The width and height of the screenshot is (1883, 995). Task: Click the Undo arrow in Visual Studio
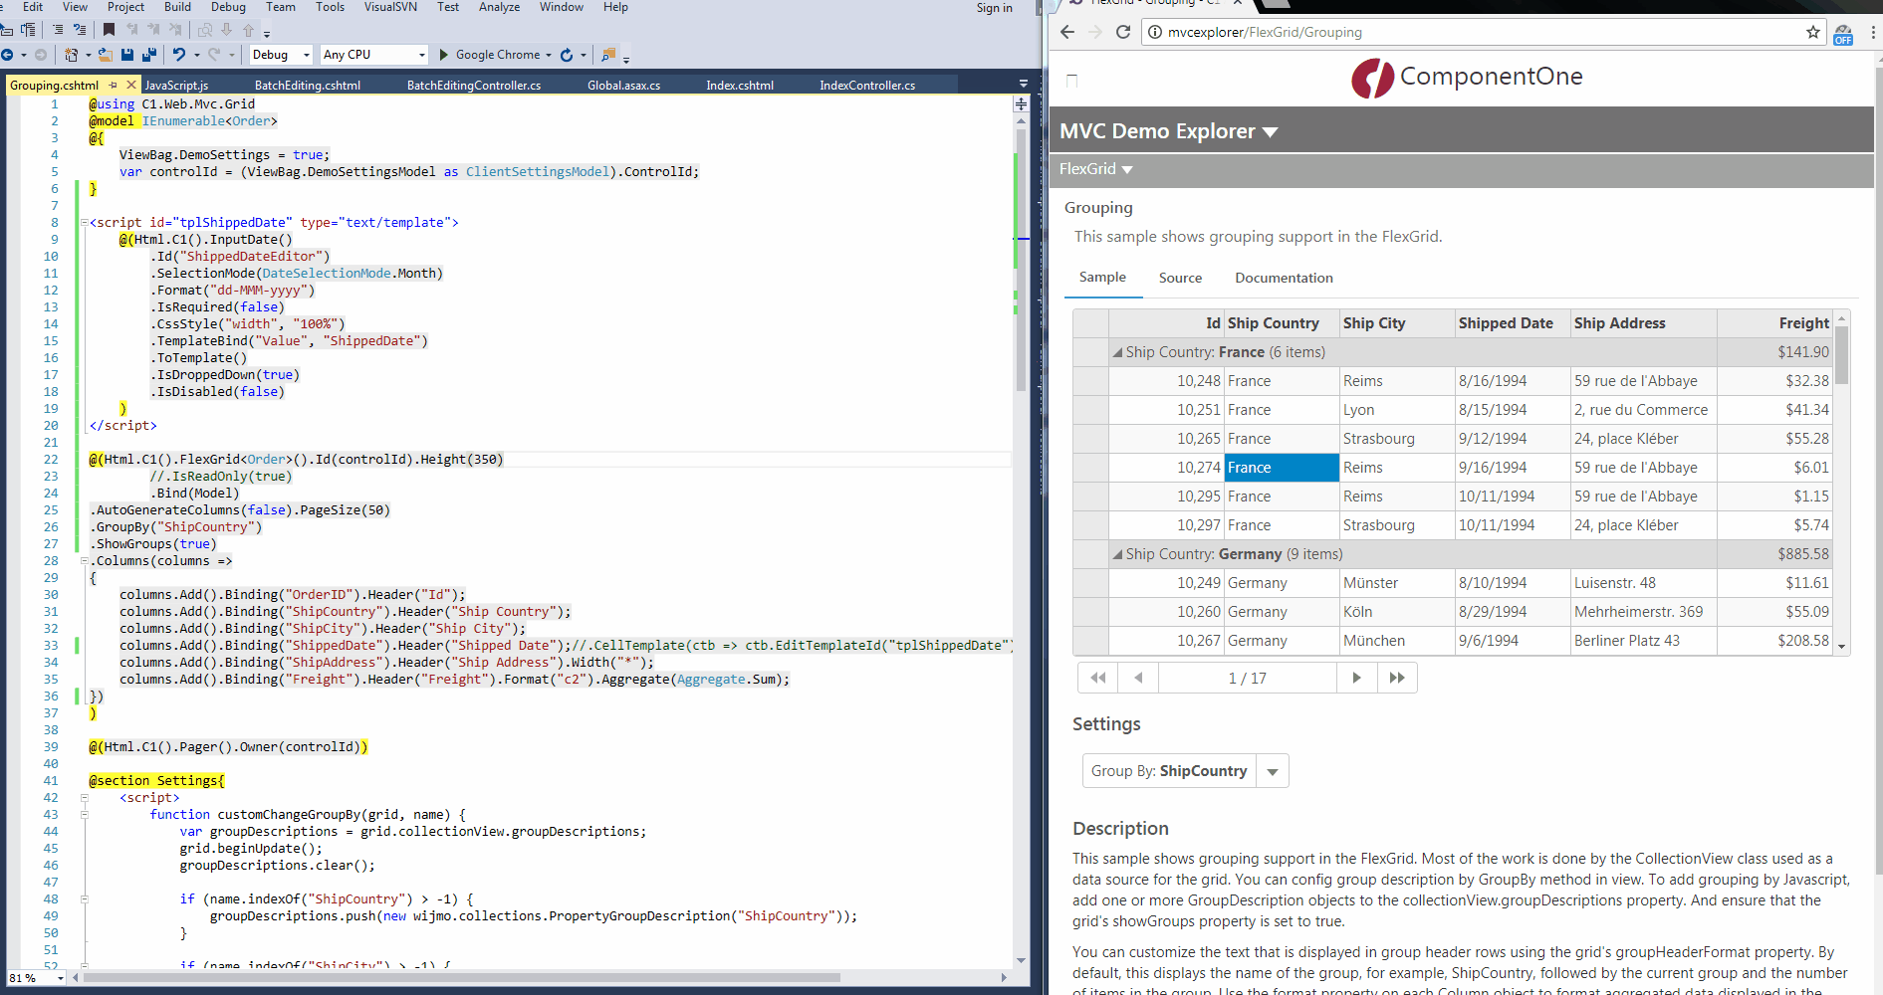pos(178,55)
